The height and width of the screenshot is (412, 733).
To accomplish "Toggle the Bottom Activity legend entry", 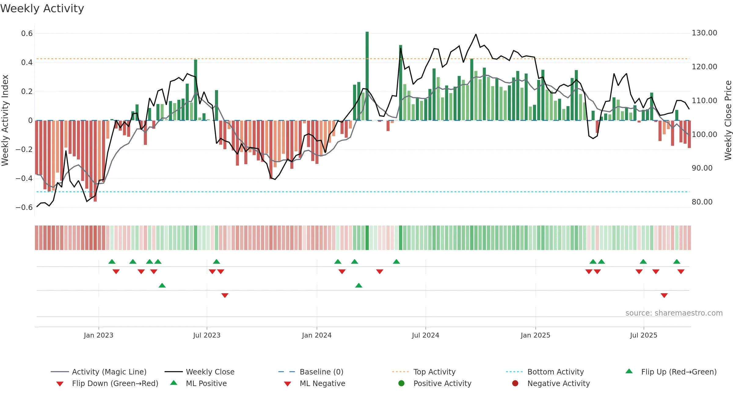I will [x=545, y=372].
